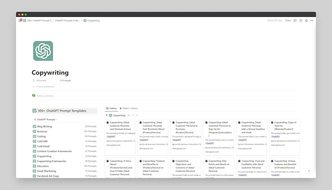The image size is (332, 190).
Task: Open the Blog Writing category icon in sidebar
Action: [x=35, y=126]
